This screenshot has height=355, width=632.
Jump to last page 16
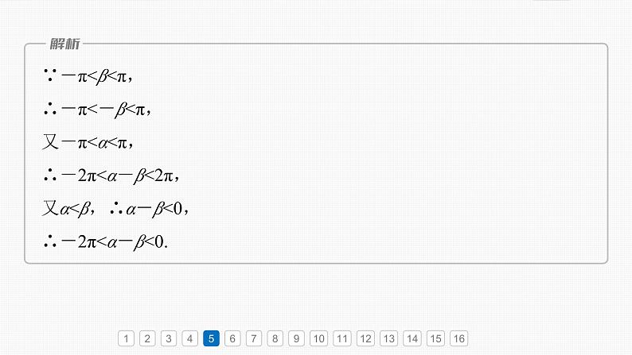pyautogui.click(x=458, y=339)
